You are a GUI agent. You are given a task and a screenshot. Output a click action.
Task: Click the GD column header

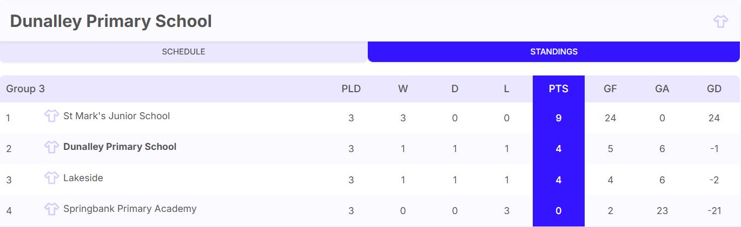714,89
